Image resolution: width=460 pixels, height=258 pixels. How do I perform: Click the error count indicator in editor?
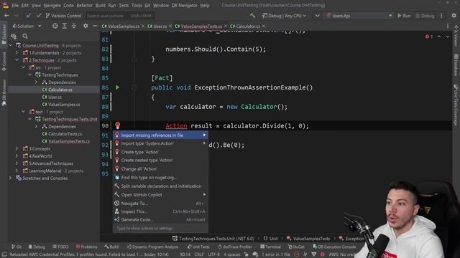(x=429, y=37)
